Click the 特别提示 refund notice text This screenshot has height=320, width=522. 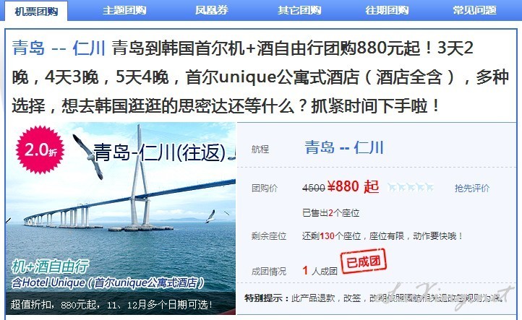(x=375, y=298)
